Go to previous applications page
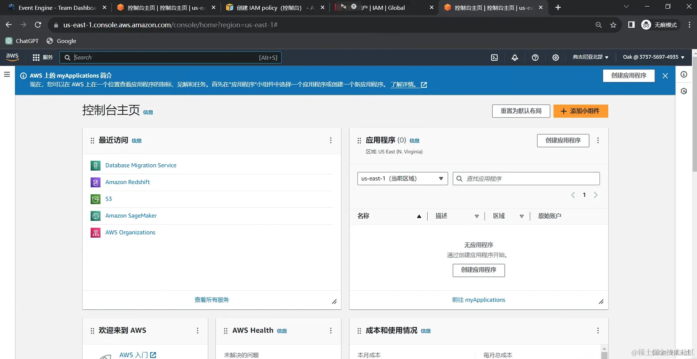 tap(573, 195)
